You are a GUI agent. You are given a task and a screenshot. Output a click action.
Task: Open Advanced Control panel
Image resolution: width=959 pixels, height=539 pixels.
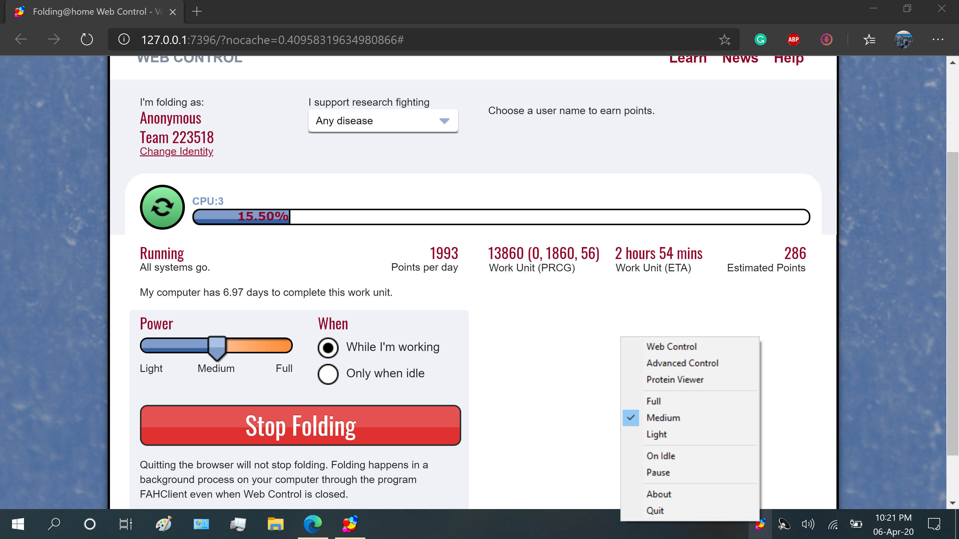682,363
